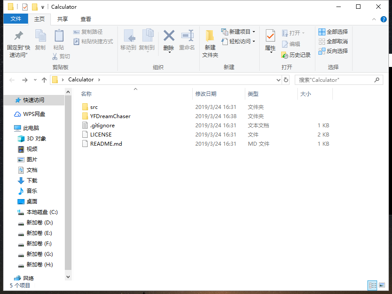Pin folder to Quick access
392x294 pixels.
pyautogui.click(x=18, y=44)
